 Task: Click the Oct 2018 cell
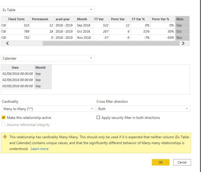tap(84, 31)
